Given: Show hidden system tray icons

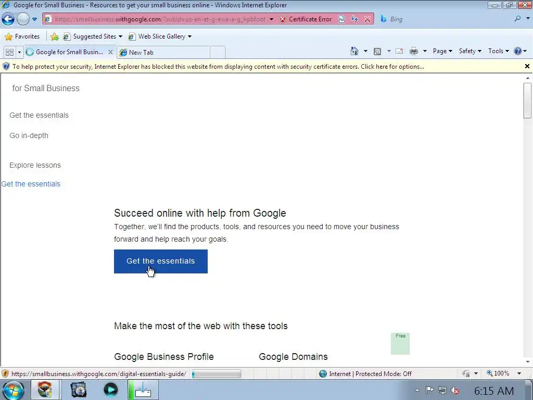Looking at the screenshot, I should pos(417,391).
